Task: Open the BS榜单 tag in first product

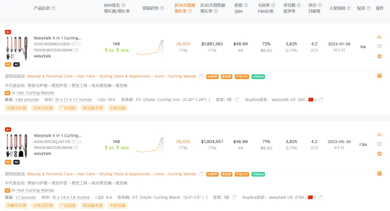Action: [x=212, y=76]
